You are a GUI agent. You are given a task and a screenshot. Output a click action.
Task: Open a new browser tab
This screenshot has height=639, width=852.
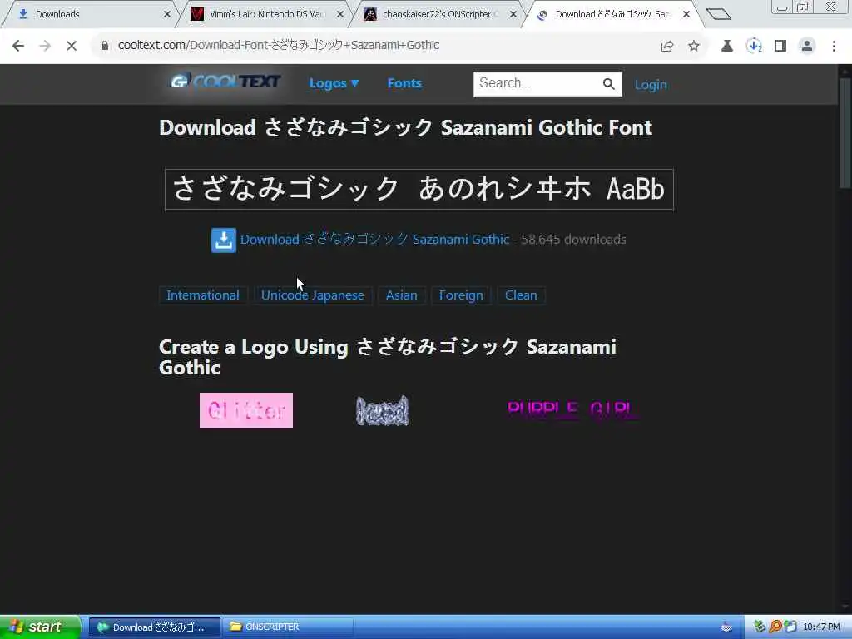tap(719, 14)
